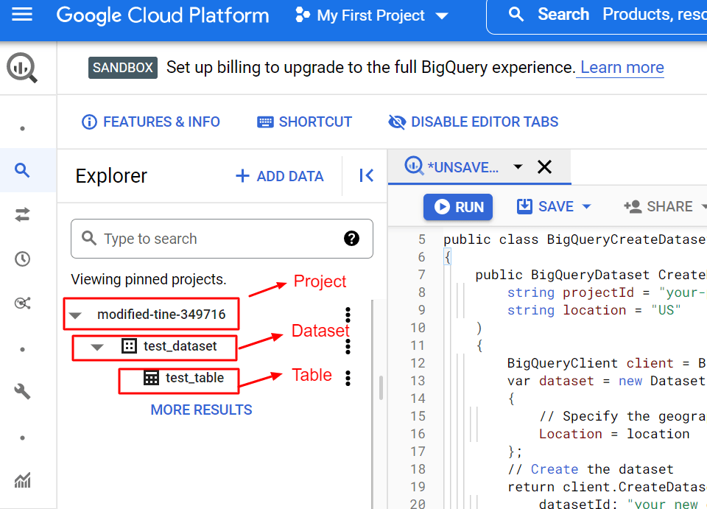Open the My First Project selector dropdown
Screen dimensions: 707x509
click(x=371, y=15)
